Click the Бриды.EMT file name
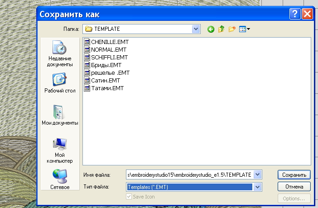 (x=106, y=65)
